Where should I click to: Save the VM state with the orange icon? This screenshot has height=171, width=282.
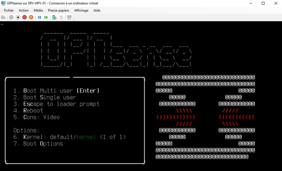click(31, 17)
